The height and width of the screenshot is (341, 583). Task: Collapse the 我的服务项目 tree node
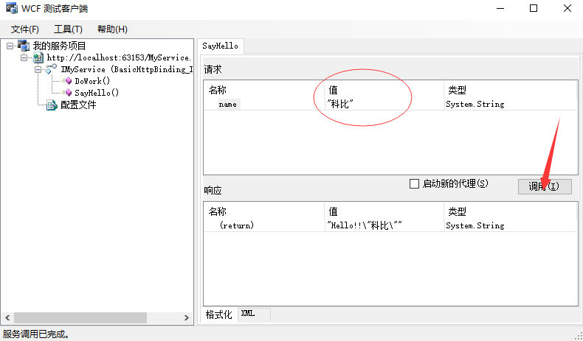(x=10, y=46)
